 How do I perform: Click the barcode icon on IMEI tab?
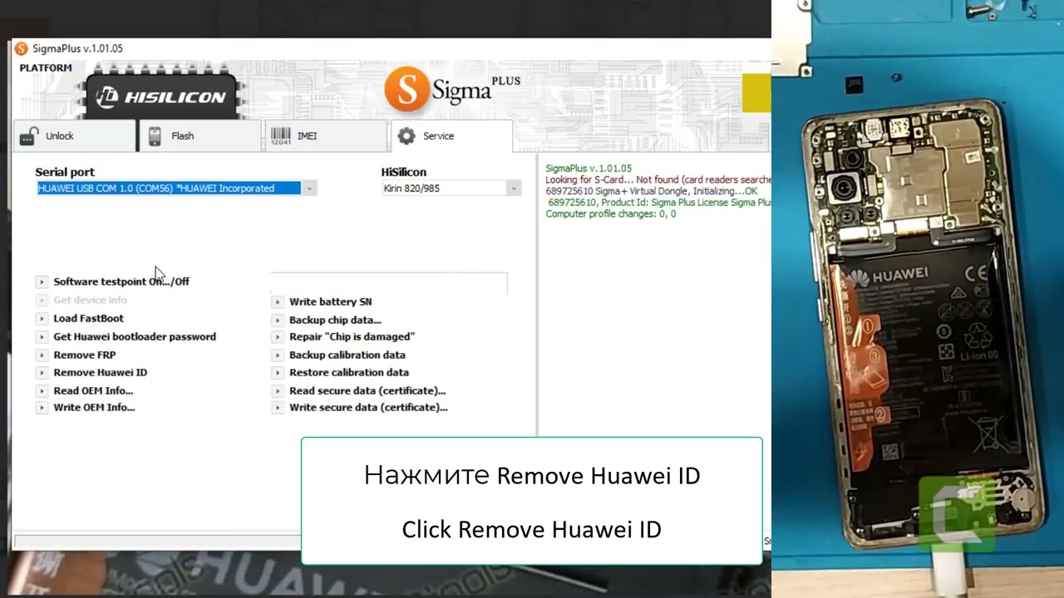[x=280, y=136]
